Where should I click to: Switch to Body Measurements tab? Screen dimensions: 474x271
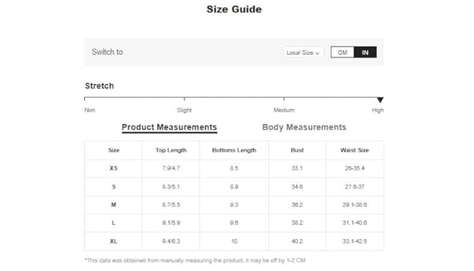point(304,127)
